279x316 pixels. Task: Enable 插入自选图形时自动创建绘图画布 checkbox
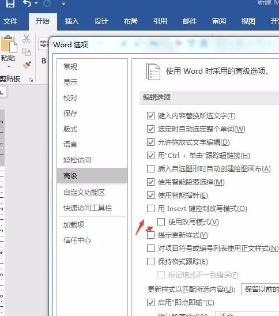tap(150, 169)
